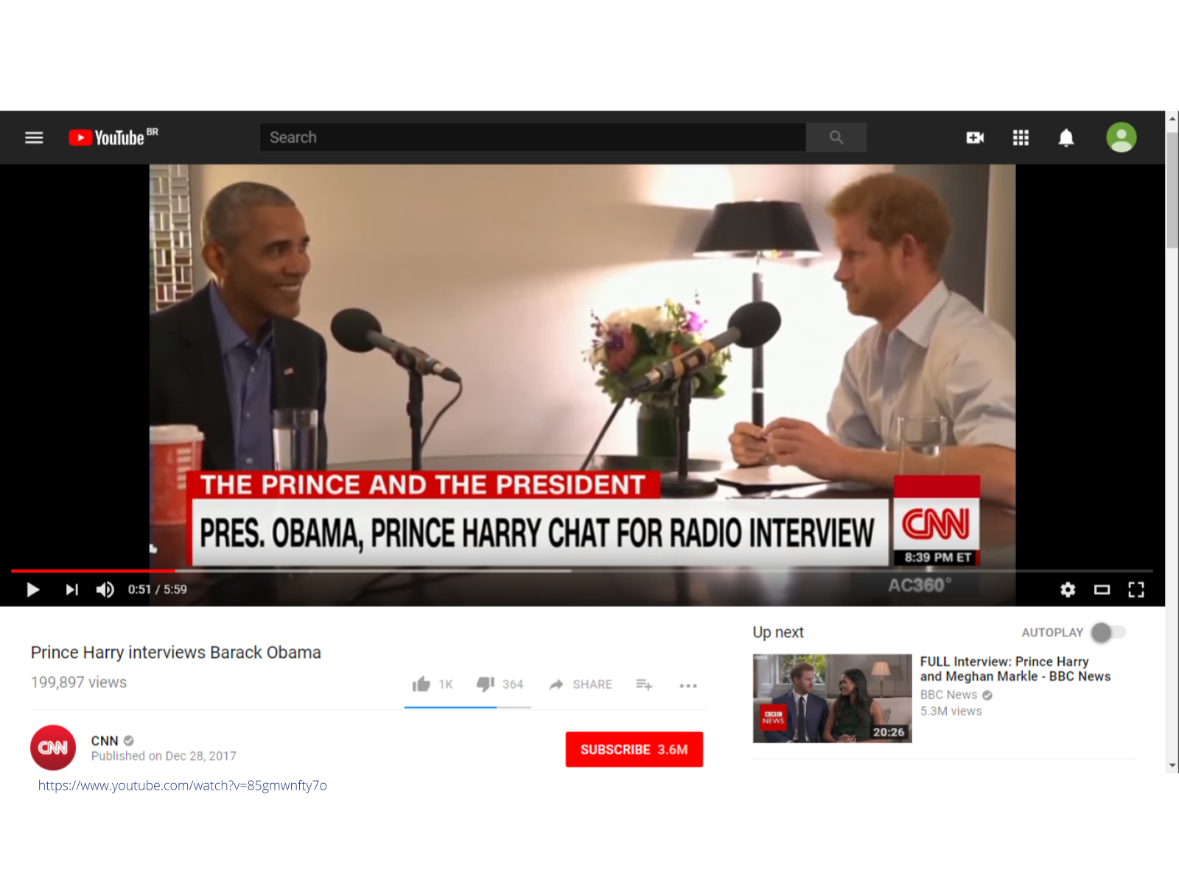Open the CNN channel name link
Screen dimensions: 1179x884
[x=104, y=740]
